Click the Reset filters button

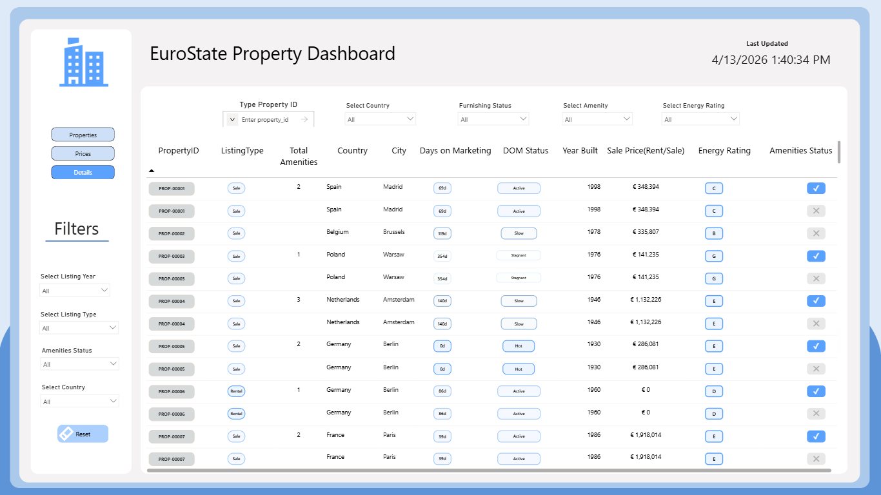83,434
